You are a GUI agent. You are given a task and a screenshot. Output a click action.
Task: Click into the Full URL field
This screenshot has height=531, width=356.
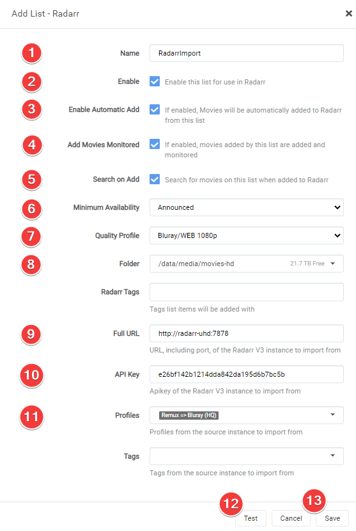click(x=246, y=333)
